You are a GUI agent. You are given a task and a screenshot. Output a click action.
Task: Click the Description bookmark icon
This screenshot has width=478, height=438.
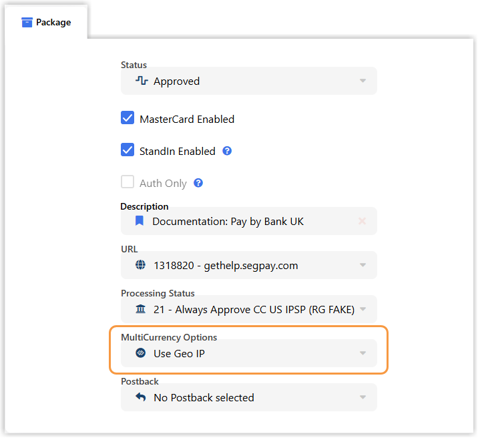tap(140, 221)
